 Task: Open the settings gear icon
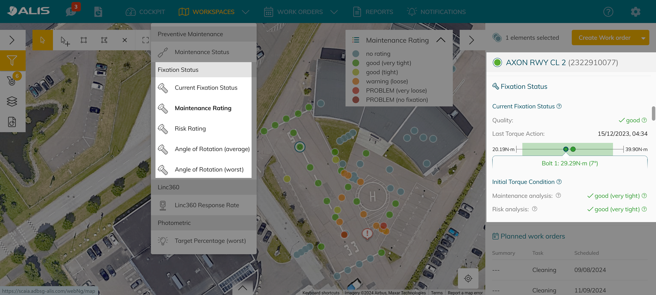point(635,12)
